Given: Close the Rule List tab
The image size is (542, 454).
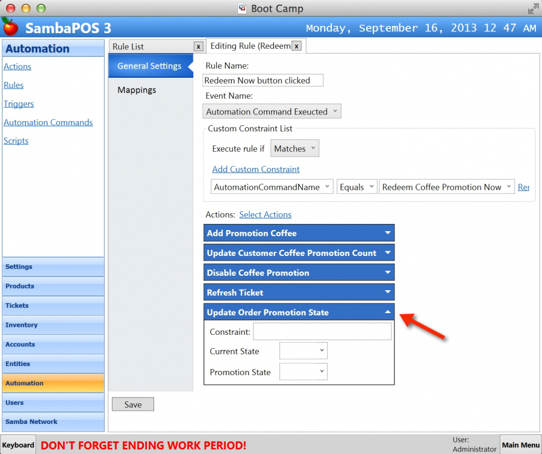Looking at the screenshot, I should pos(198,46).
